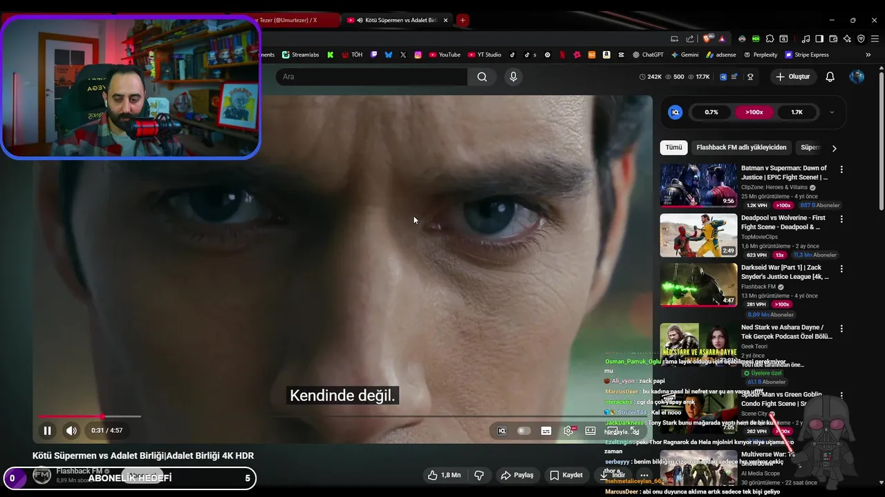Click the Brave Shields lion icon
Viewport: 885px width, 497px height.
pos(707,39)
